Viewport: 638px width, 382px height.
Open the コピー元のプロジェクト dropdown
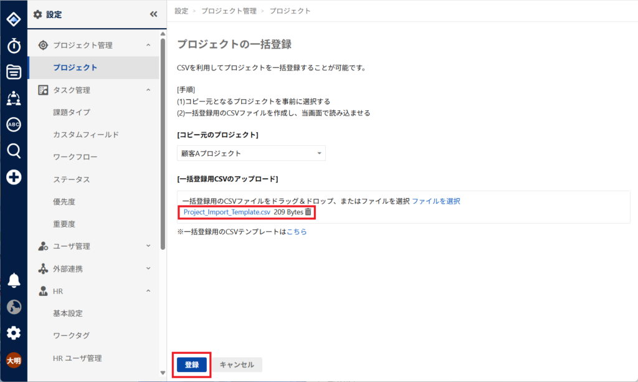coord(251,153)
